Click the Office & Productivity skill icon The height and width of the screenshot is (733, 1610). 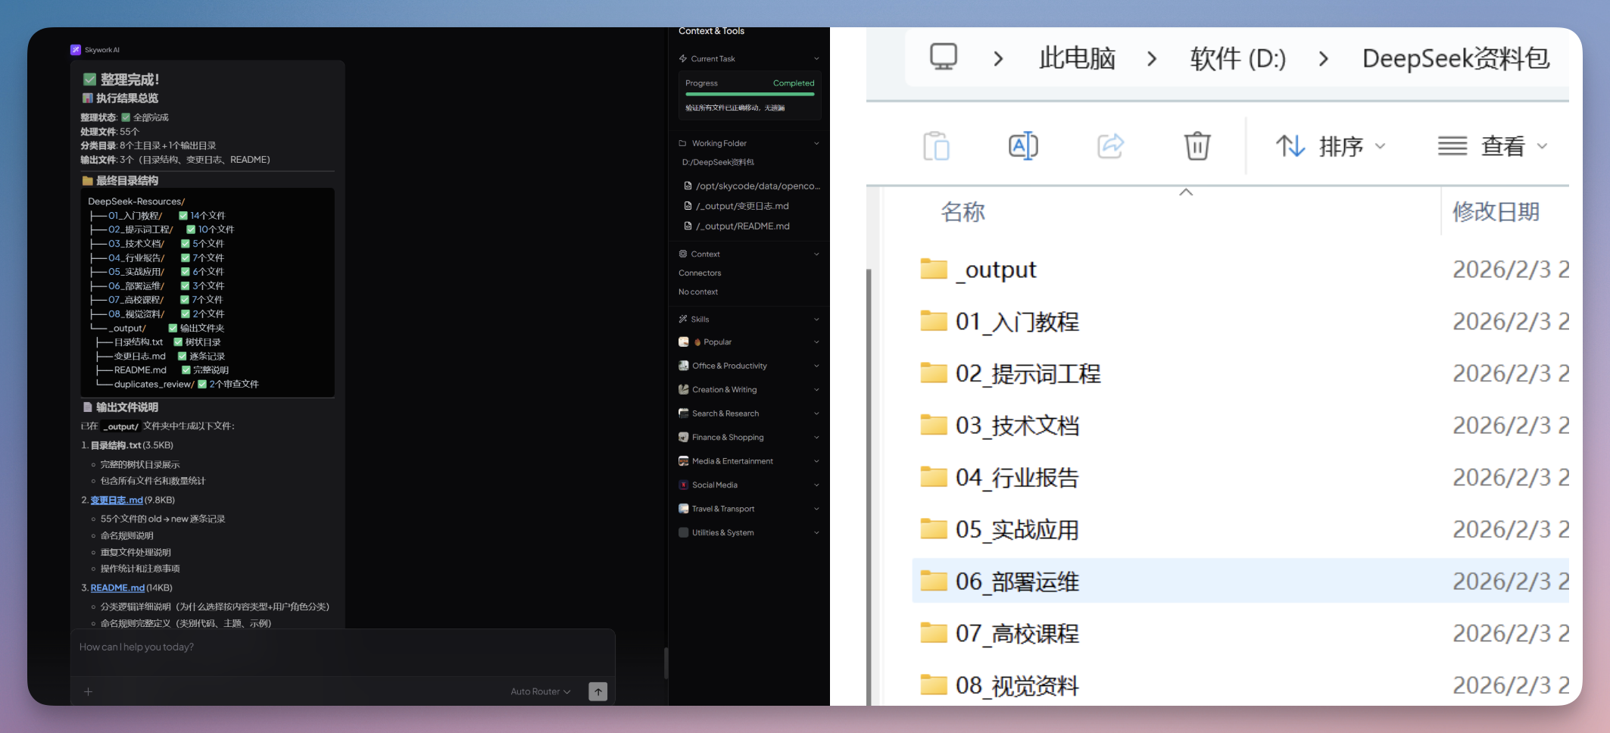pos(683,366)
